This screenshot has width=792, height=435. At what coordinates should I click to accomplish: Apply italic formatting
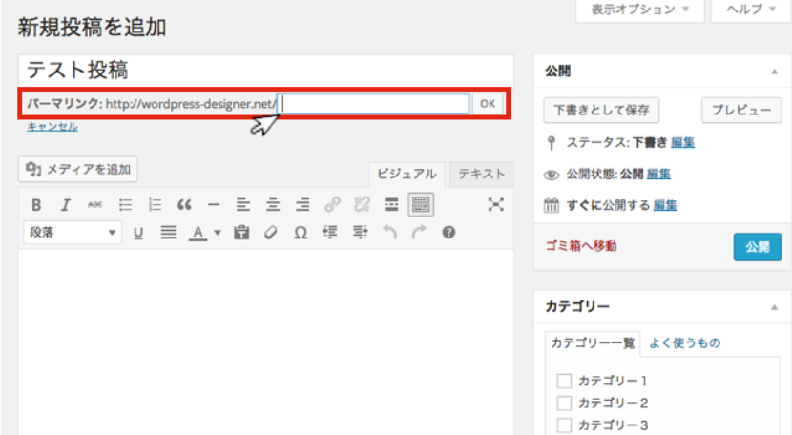(66, 204)
